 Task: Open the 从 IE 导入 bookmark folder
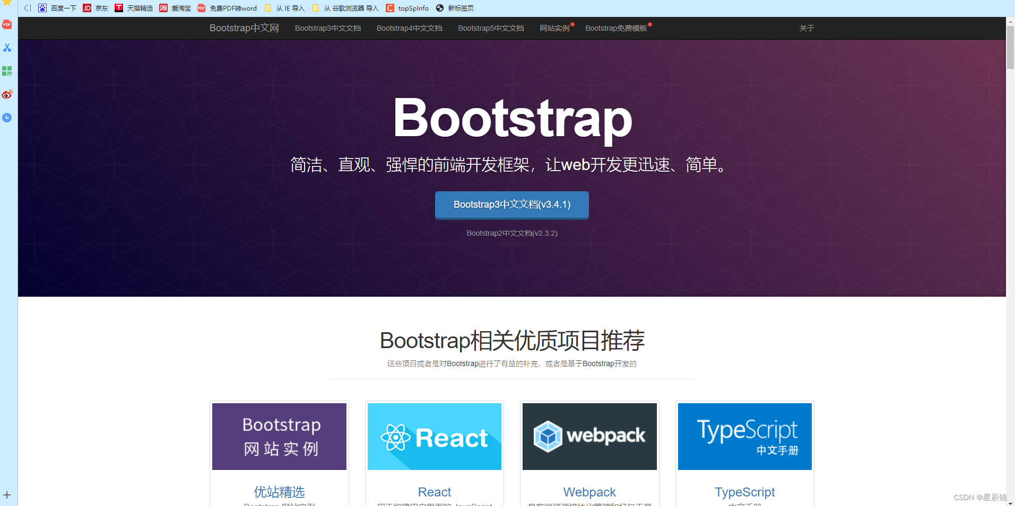click(x=284, y=8)
